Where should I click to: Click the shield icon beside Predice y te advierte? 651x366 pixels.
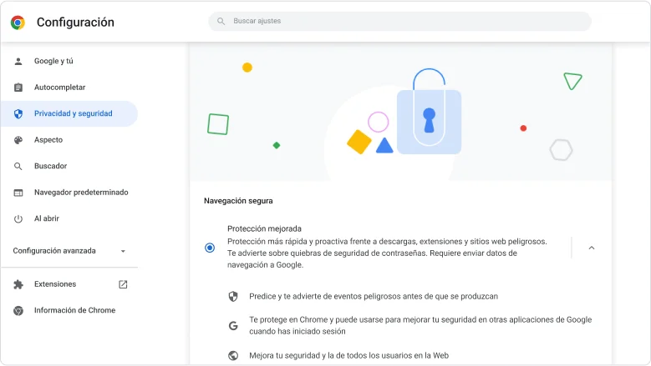[x=233, y=297]
